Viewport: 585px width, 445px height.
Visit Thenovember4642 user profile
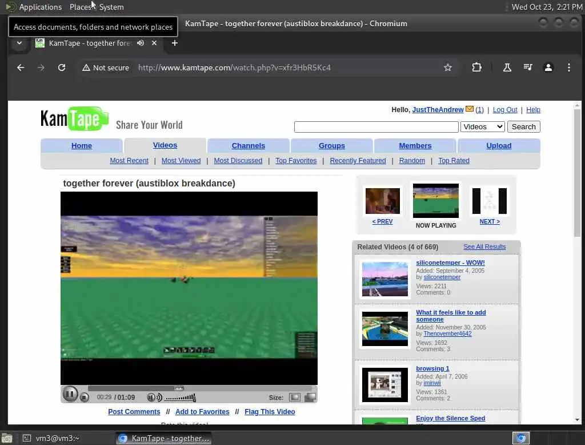(447, 333)
